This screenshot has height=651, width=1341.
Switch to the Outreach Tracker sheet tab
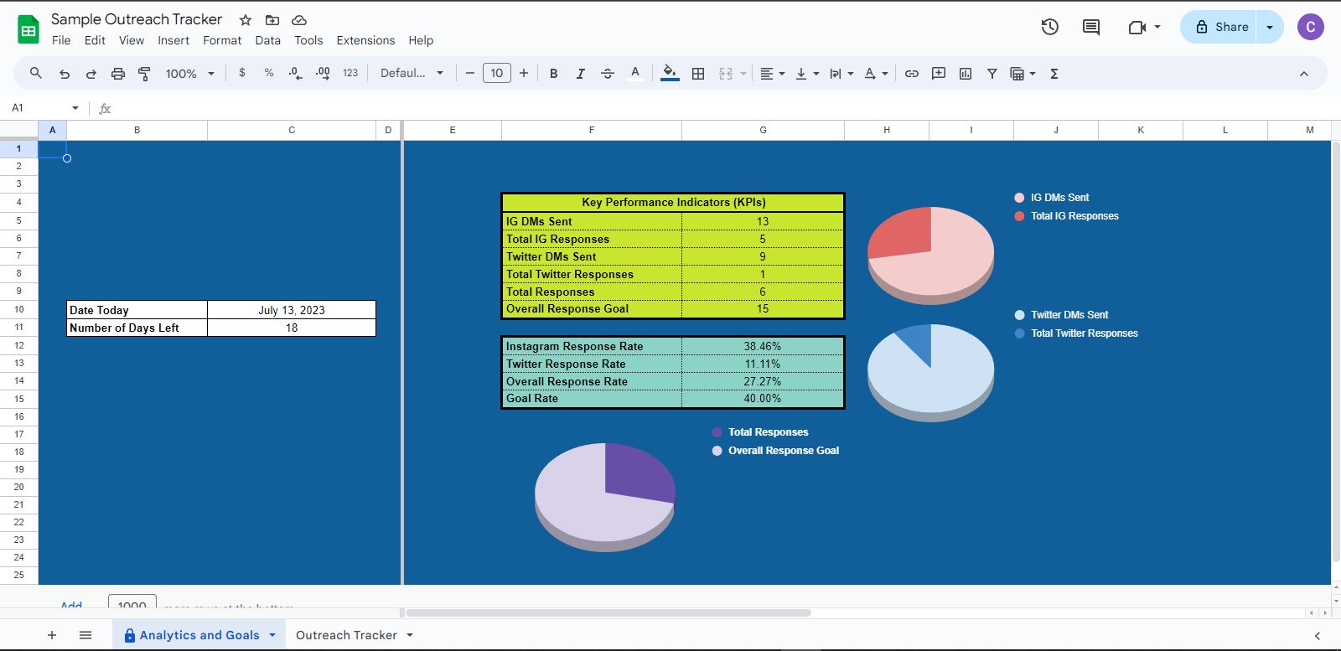pyautogui.click(x=346, y=635)
